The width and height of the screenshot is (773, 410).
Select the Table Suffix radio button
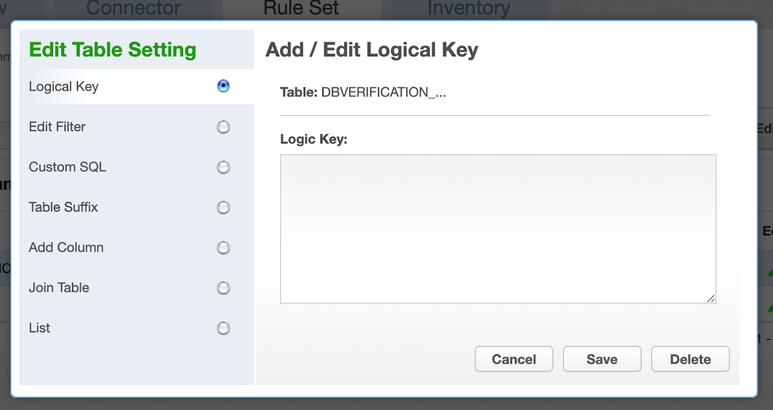click(223, 207)
